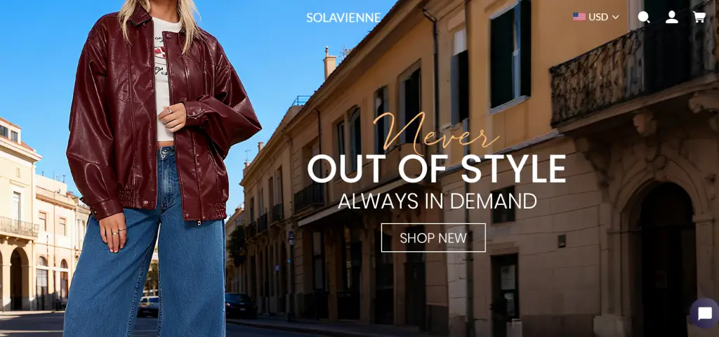Click the ALWAYS IN DEMAND subheading
This screenshot has width=719, height=337.
click(437, 201)
